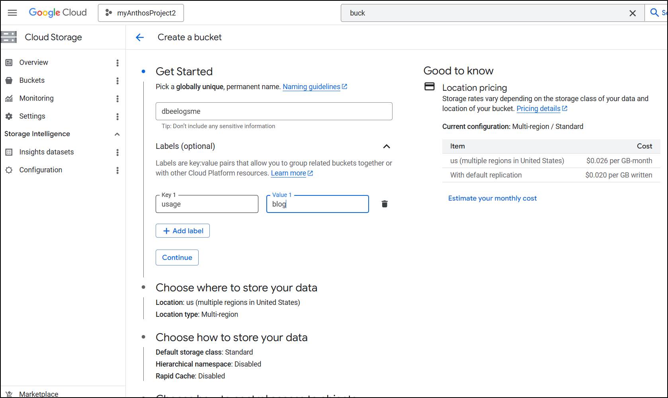The height and width of the screenshot is (398, 668).
Task: Open the hamburger navigation menu
Action: click(x=12, y=13)
